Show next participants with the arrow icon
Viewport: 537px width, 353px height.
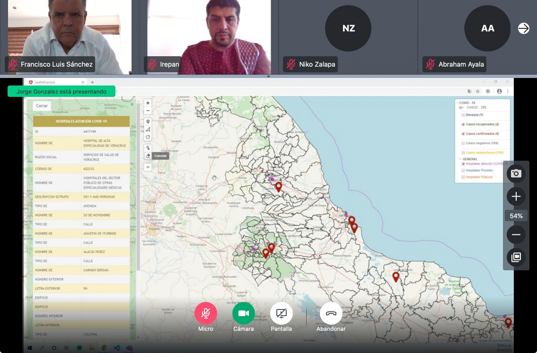[523, 28]
